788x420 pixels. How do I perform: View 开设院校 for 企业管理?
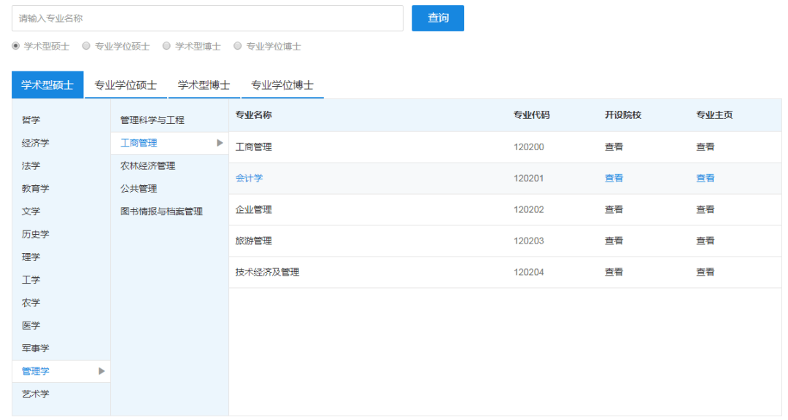[x=614, y=209]
